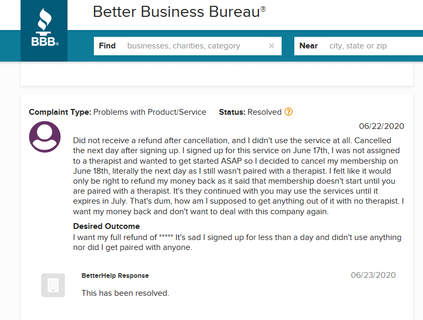Click the 'This has been resolved.' reply text
423x320 pixels.
(125, 293)
